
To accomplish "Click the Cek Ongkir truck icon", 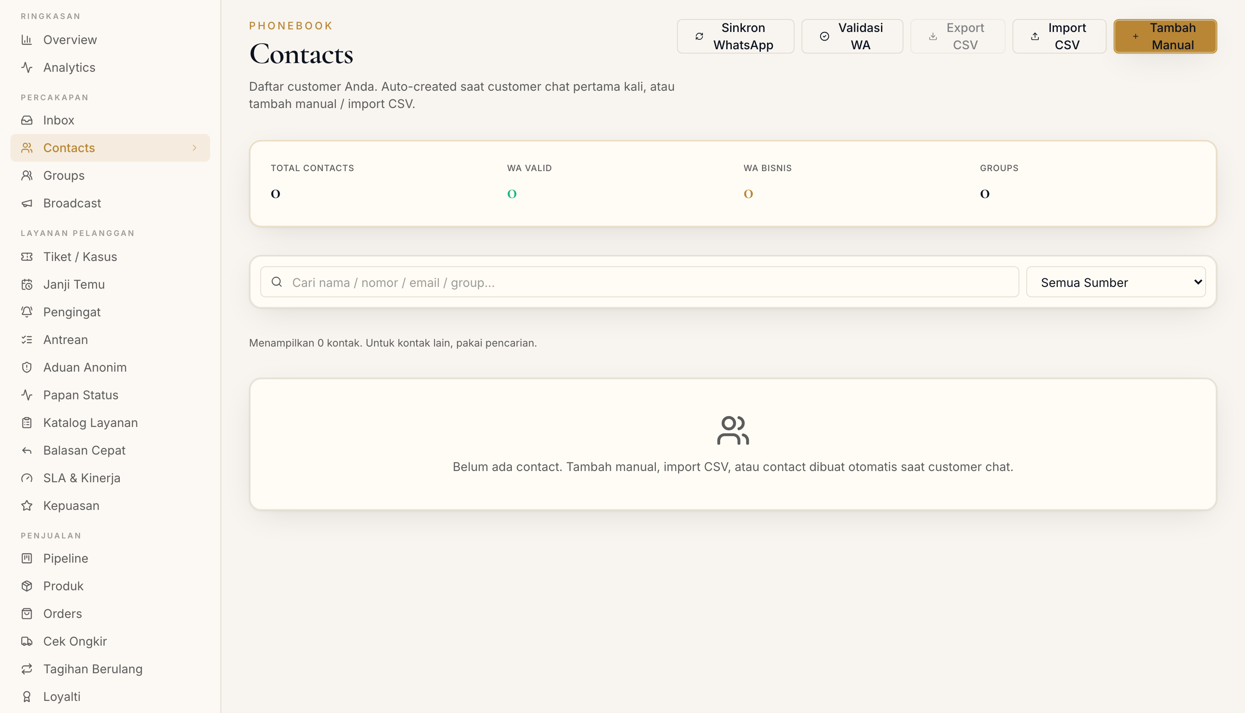I will [x=27, y=642].
